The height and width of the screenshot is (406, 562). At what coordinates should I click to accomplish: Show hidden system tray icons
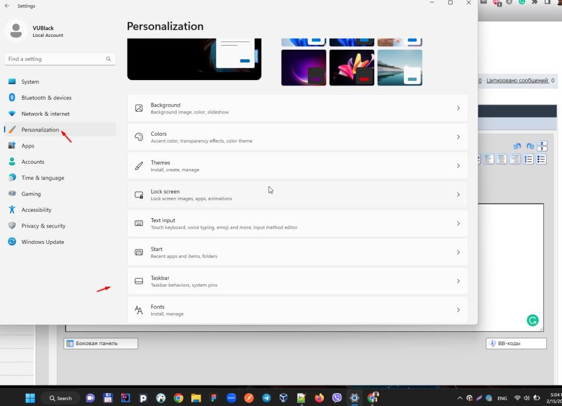(460, 398)
